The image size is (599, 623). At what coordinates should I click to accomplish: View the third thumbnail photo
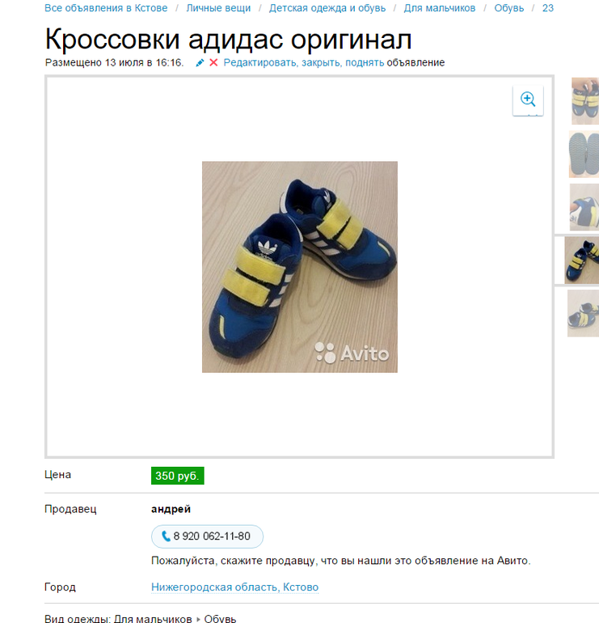pyautogui.click(x=584, y=207)
